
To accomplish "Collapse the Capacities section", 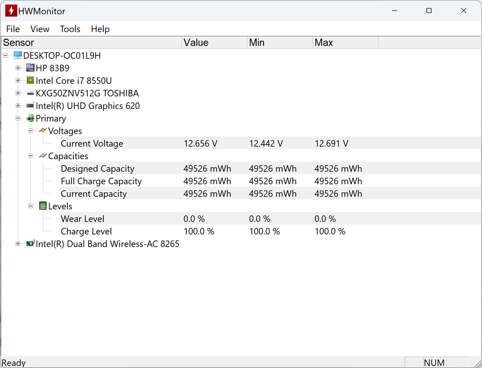I will click(x=31, y=156).
